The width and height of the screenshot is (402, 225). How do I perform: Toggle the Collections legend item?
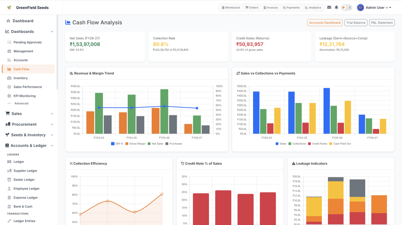pos(297,144)
